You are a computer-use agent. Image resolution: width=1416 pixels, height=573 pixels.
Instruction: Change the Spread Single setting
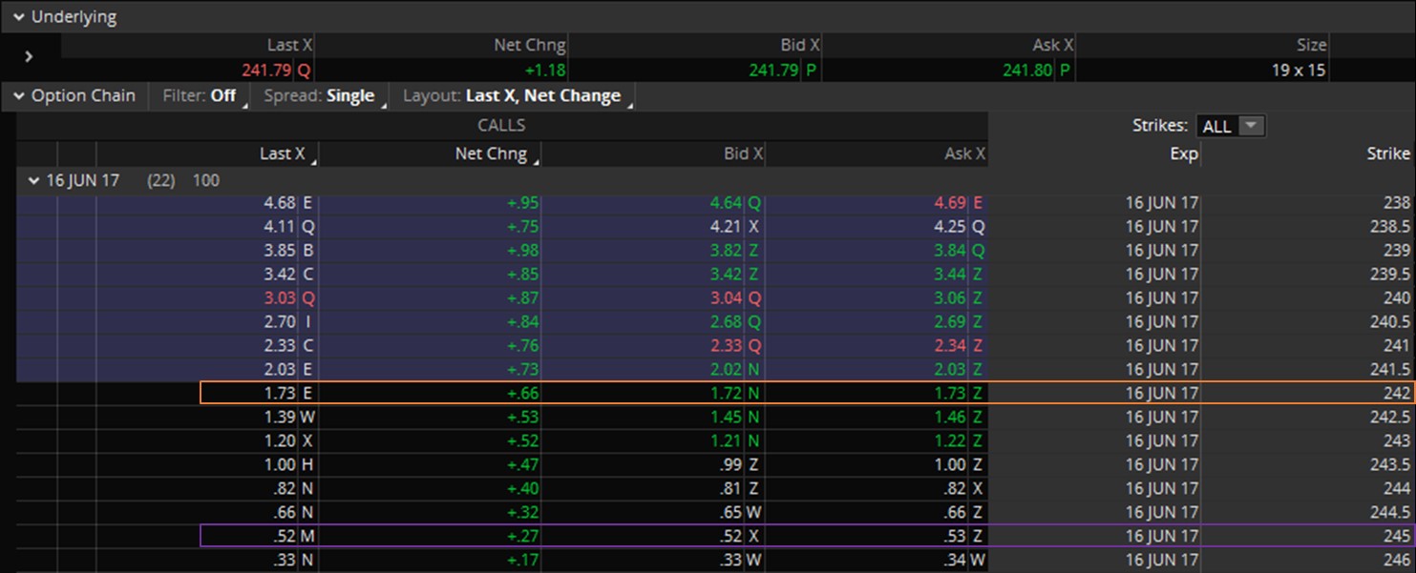click(320, 96)
